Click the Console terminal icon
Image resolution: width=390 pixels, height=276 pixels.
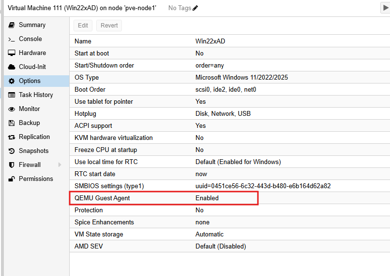(12, 39)
